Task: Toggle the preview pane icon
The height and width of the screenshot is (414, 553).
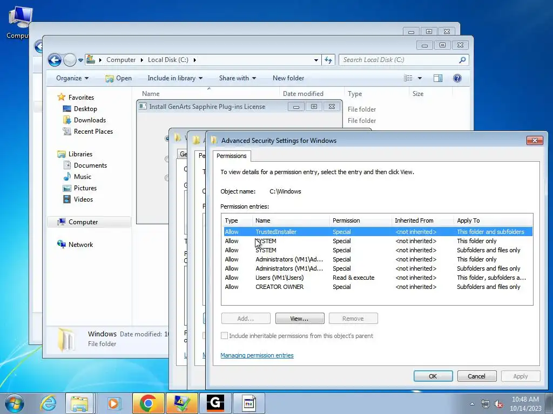Action: tap(438, 78)
